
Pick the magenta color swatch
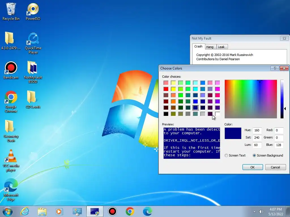[217, 89]
